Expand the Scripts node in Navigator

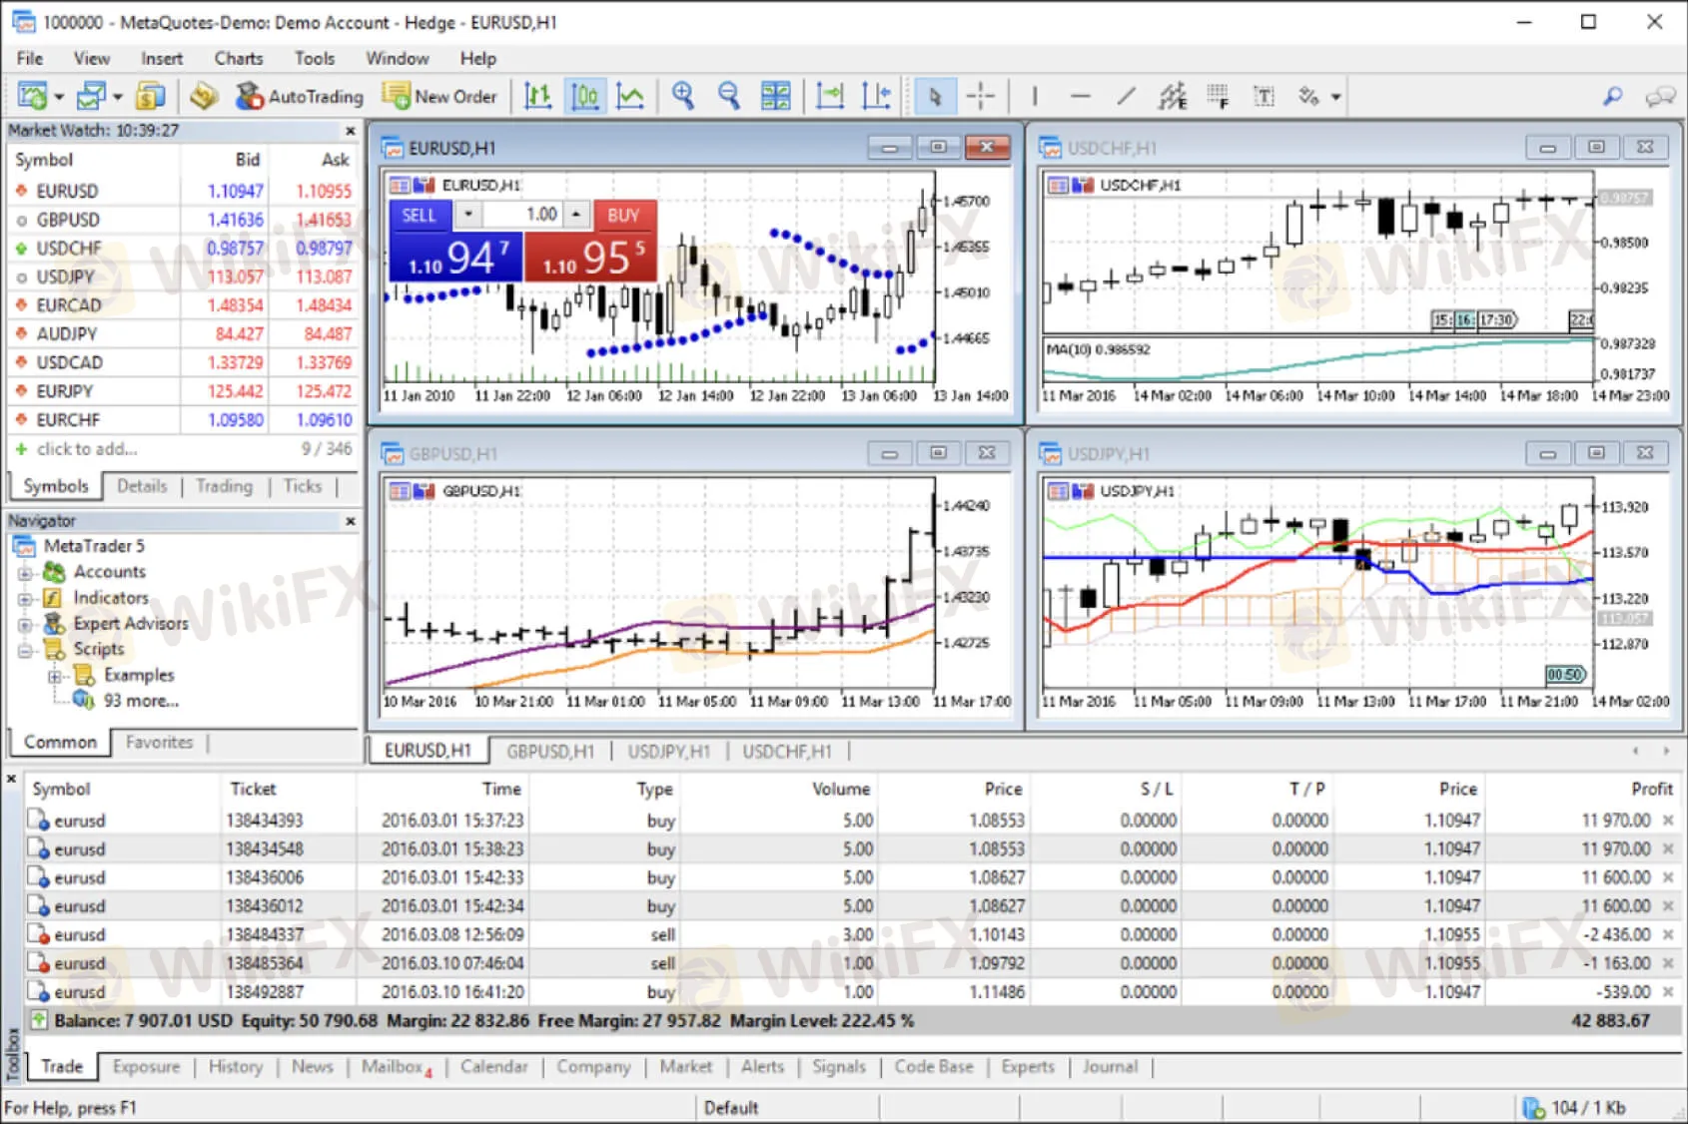coord(26,649)
